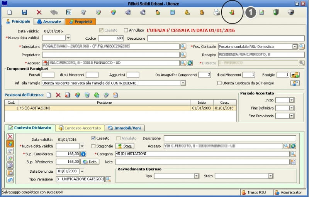The height and width of the screenshot is (197, 309).
Task: Click the printer icon in top toolbar
Action: tap(217, 12)
